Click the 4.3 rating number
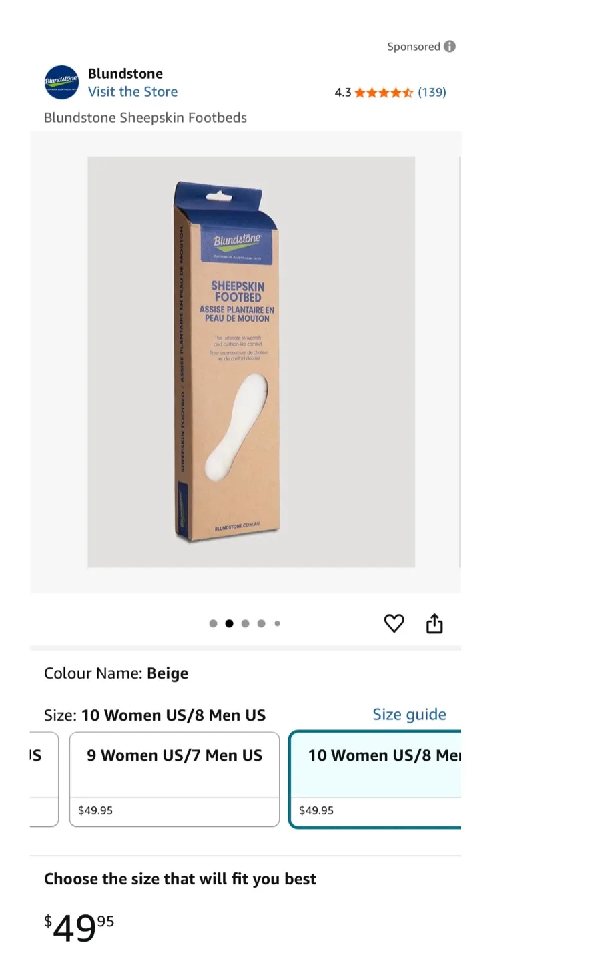 point(342,93)
